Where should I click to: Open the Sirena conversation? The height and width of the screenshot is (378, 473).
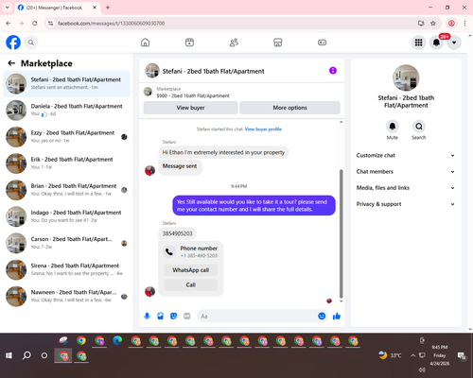(x=66, y=269)
